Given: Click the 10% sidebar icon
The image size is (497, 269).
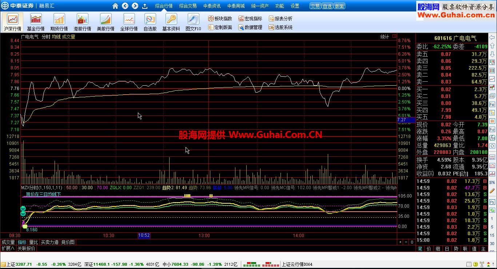Looking at the screenshot, I should coord(492,182).
